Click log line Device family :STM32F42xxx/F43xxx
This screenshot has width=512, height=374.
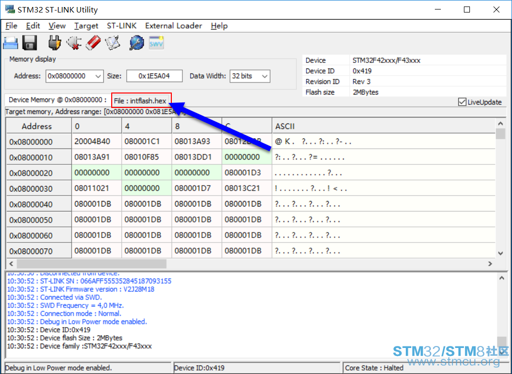(x=79, y=346)
